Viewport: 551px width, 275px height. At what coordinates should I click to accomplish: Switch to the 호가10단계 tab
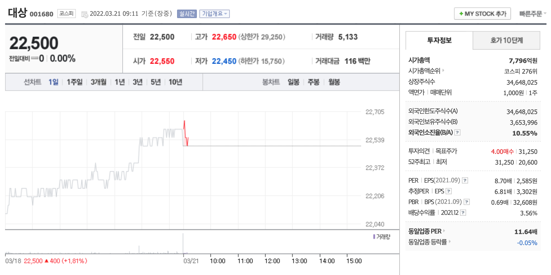pyautogui.click(x=506, y=40)
